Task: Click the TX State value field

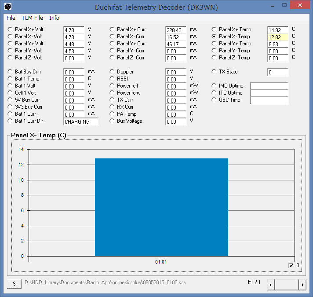Action: coord(278,72)
